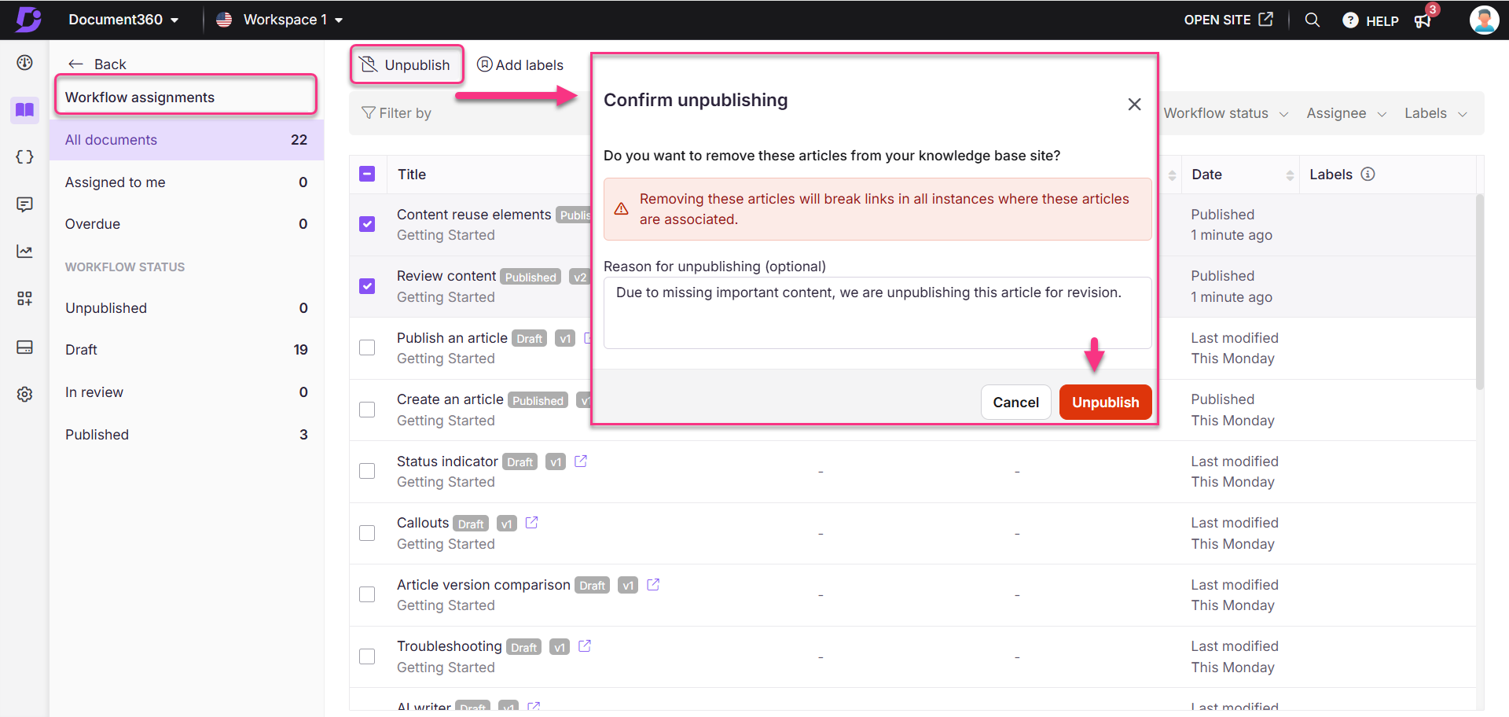Viewport: 1509px width, 717px height.
Task: Open Callouts article external link icon
Action: (531, 523)
